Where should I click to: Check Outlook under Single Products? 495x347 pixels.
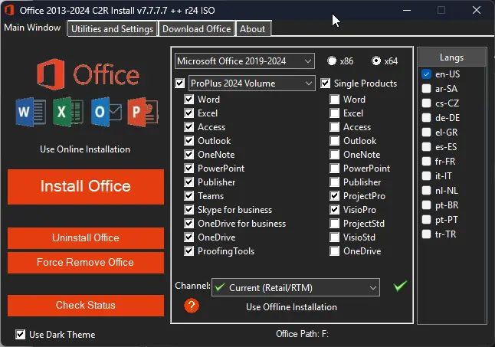(334, 141)
